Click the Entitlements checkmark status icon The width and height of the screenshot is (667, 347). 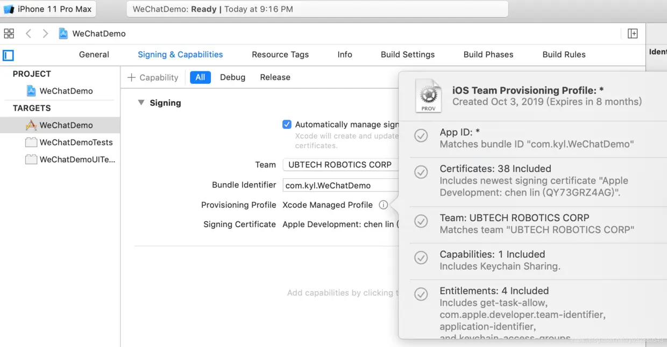[x=421, y=294]
